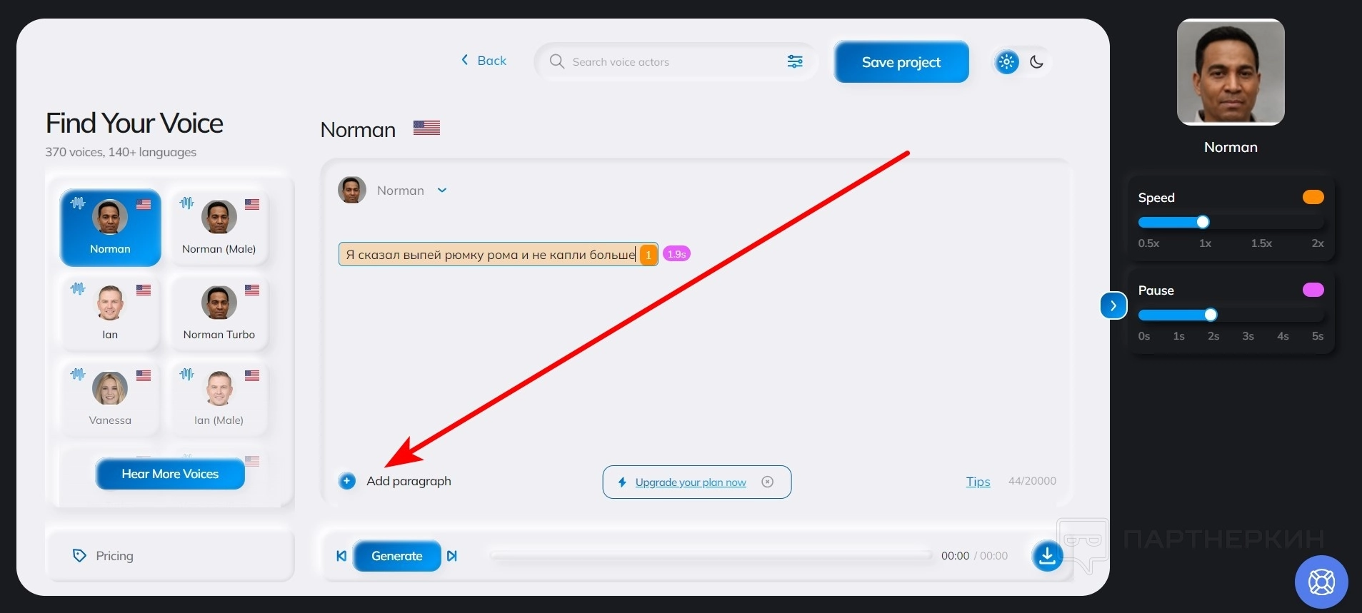Toggle the orange Speed indicator

click(1313, 197)
